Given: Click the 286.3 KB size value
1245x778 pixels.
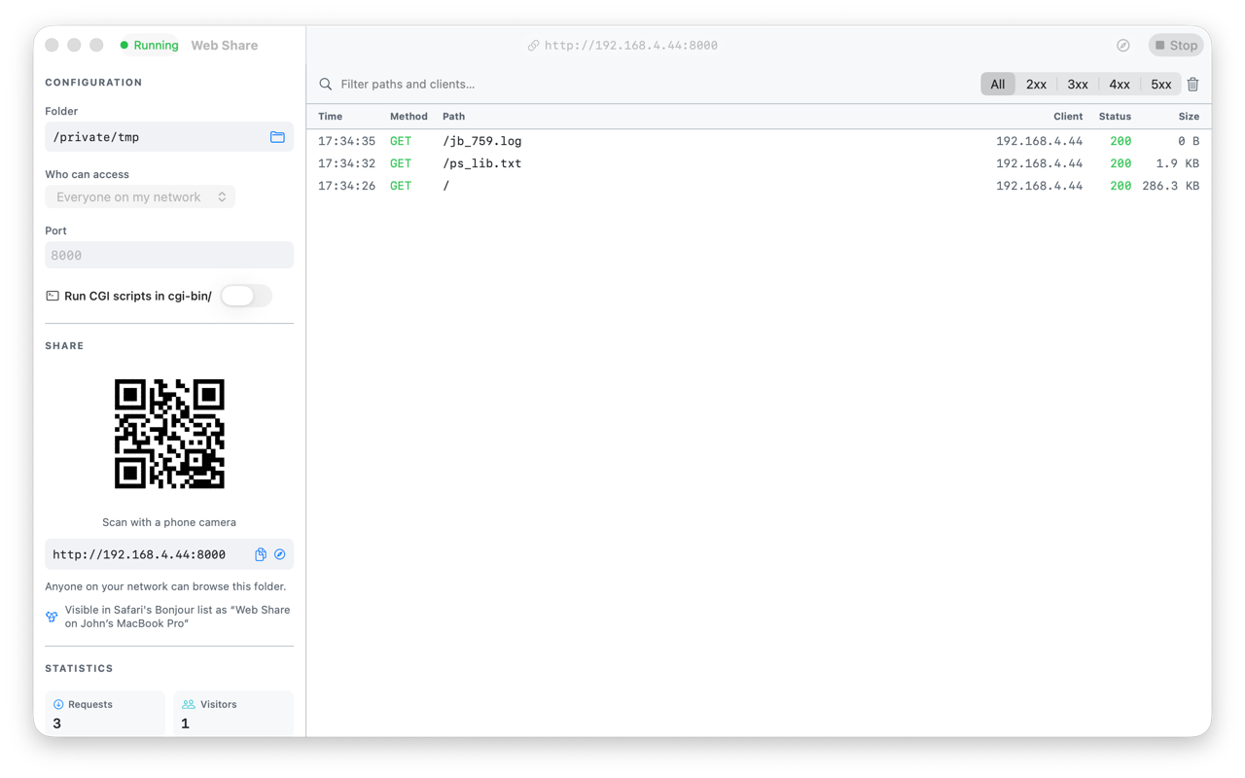Looking at the screenshot, I should [x=1171, y=186].
